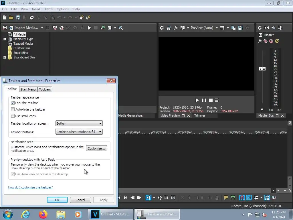Open Taskbar buttons combine dropdown
Image resolution: width=293 pixels, height=220 pixels.
click(79, 132)
